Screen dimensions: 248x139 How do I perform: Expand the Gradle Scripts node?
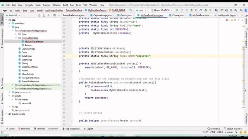pyautogui.click(x=6, y=114)
